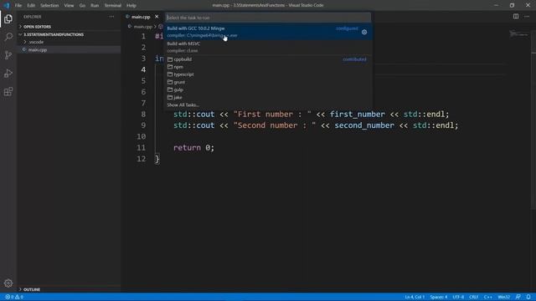536x301 pixels.
Task: Configure the GCC build task gear icon
Action: (x=364, y=32)
